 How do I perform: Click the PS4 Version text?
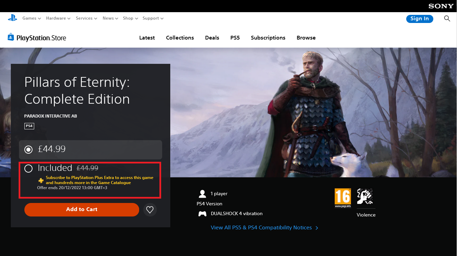[210, 204]
